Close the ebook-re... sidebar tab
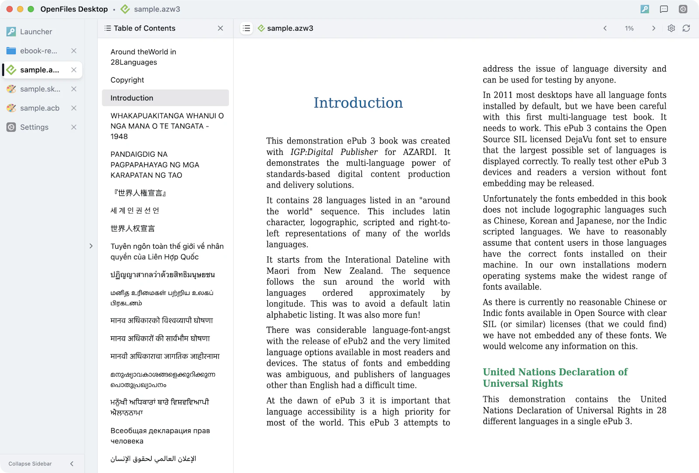Image resolution: width=699 pixels, height=473 pixels. (x=74, y=51)
